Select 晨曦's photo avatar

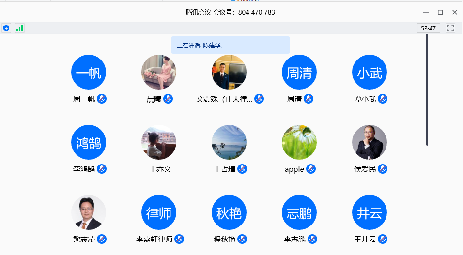click(159, 72)
